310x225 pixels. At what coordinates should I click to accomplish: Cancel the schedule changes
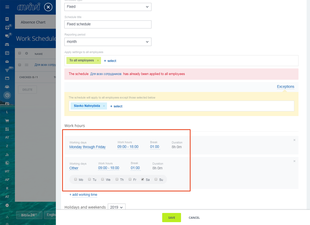tap(194, 218)
